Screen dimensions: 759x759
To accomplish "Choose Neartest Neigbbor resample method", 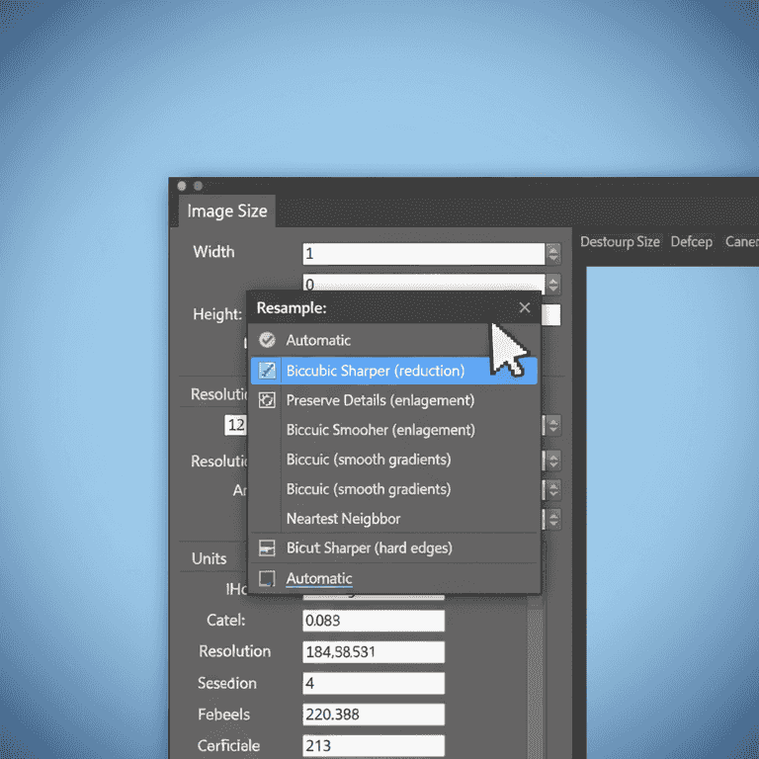I will tap(343, 519).
